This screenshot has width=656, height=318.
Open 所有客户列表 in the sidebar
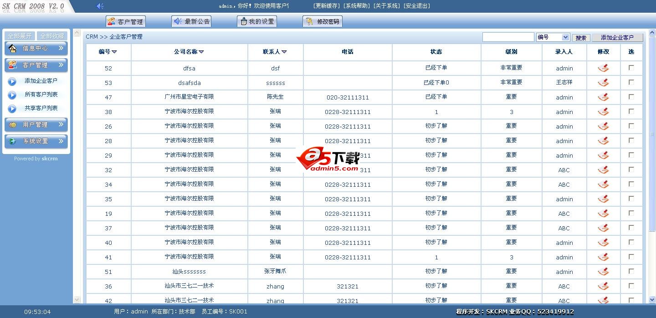point(41,94)
